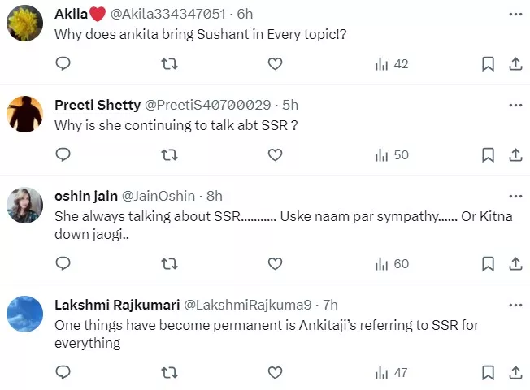
Task: View analytics showing 60 views
Action: click(x=392, y=263)
